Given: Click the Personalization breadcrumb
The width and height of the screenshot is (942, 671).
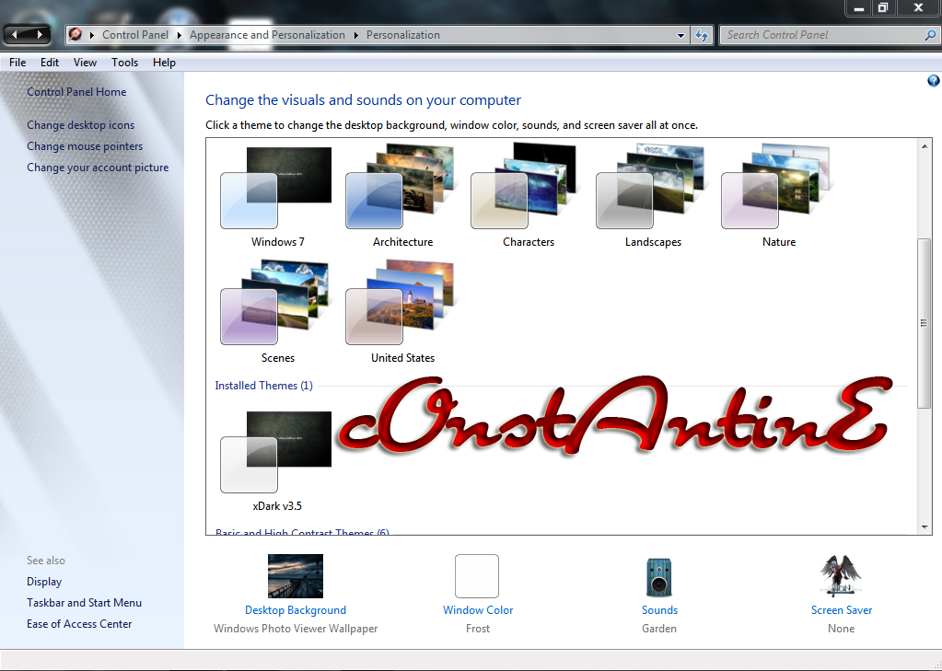Looking at the screenshot, I should tap(402, 35).
